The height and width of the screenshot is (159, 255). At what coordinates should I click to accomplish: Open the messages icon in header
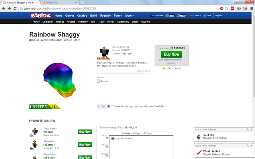[170, 16]
